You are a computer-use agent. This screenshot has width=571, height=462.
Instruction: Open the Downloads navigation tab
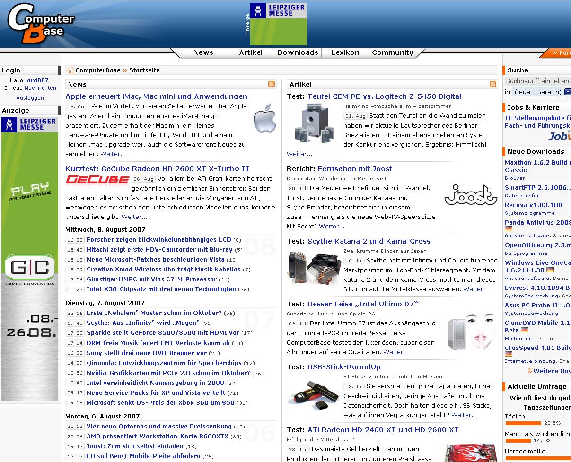(298, 52)
